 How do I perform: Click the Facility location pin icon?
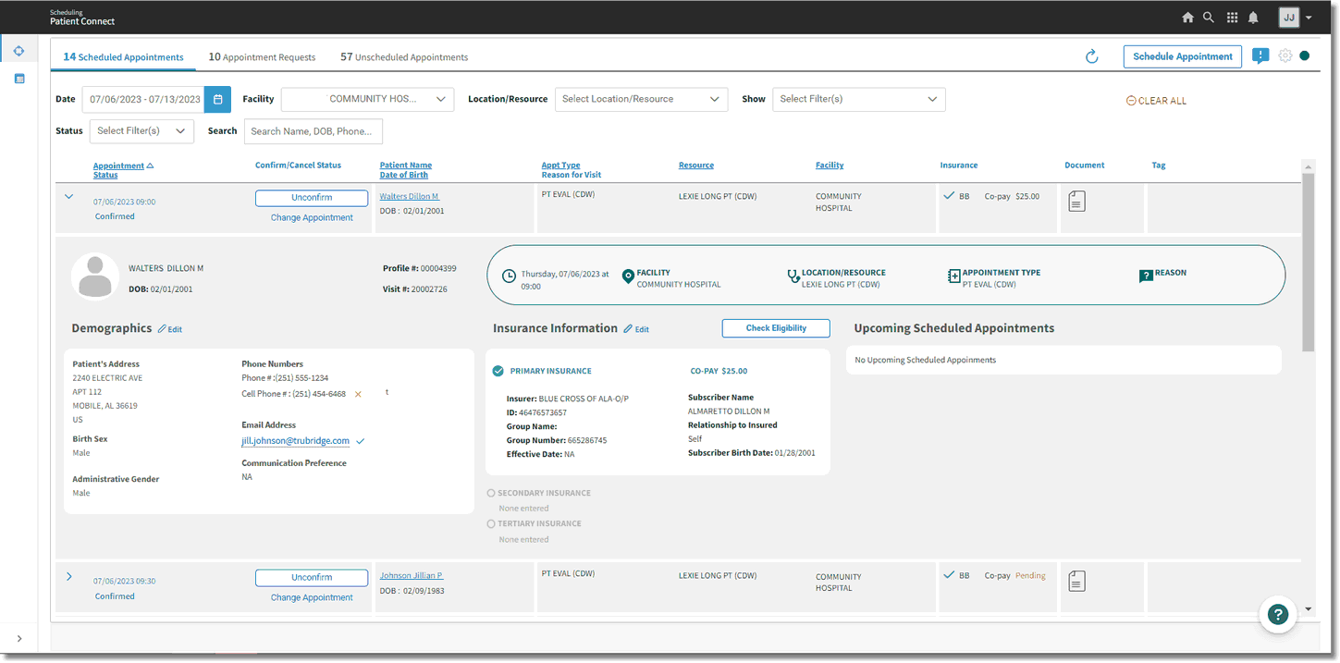(x=629, y=276)
